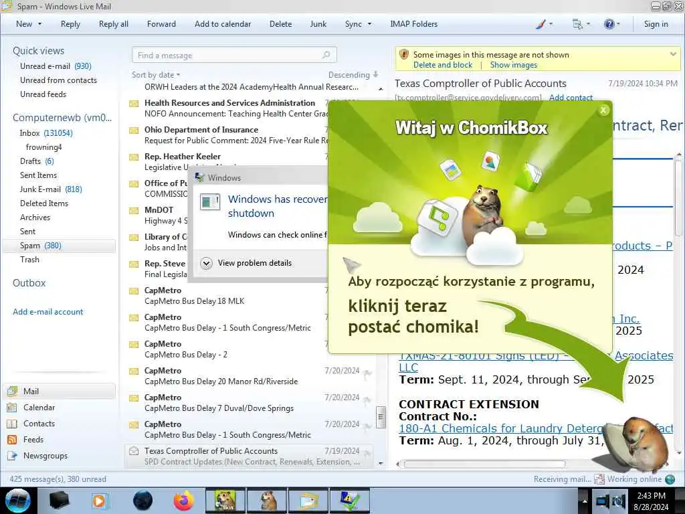Viewport: 685px width, 514px height.
Task: Click the search magnifier in Find a message
Action: click(x=326, y=55)
